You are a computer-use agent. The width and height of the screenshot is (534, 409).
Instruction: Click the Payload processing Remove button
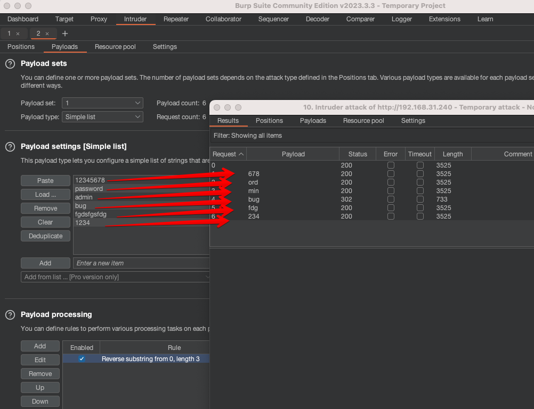click(40, 374)
